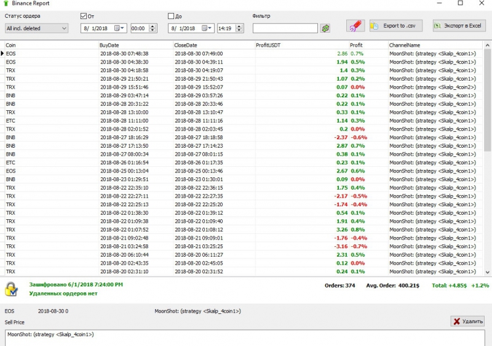
Task: Open the 'До' date calendar picker
Action: 207,28
